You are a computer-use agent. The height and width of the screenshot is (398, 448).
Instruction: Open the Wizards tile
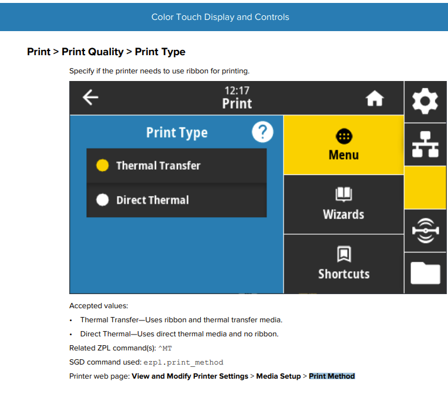click(x=343, y=205)
